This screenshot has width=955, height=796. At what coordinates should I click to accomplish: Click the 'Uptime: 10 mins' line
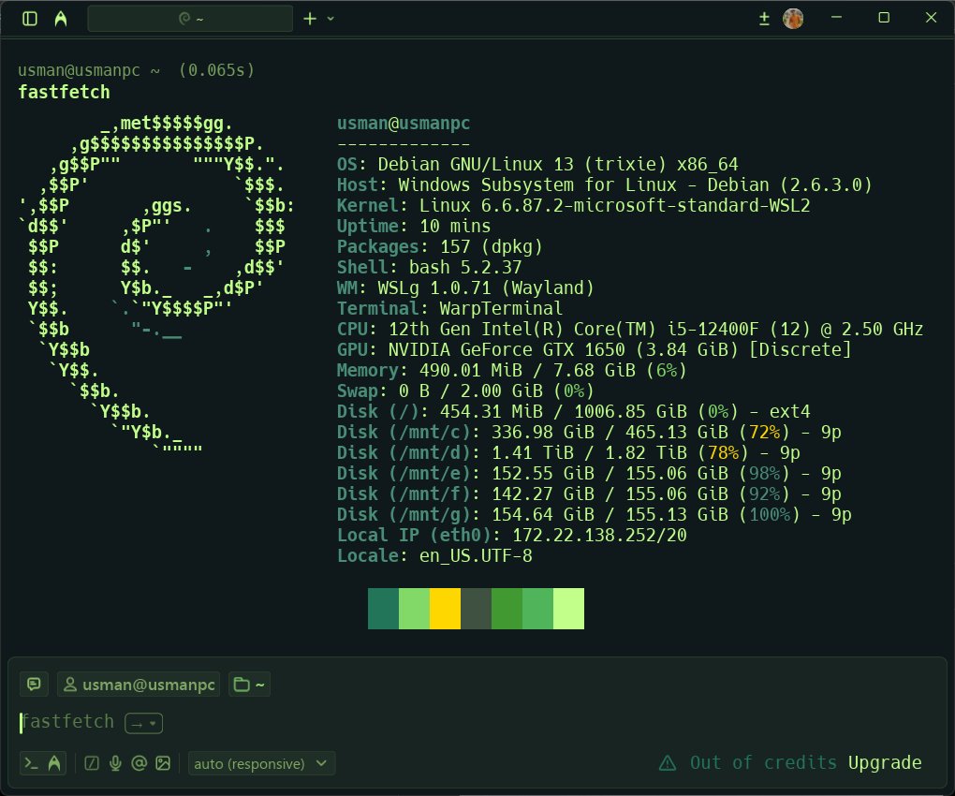point(414,226)
